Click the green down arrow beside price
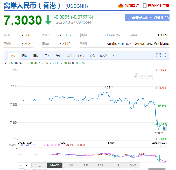The width and height of the screenshot is (176, 170). point(48,20)
